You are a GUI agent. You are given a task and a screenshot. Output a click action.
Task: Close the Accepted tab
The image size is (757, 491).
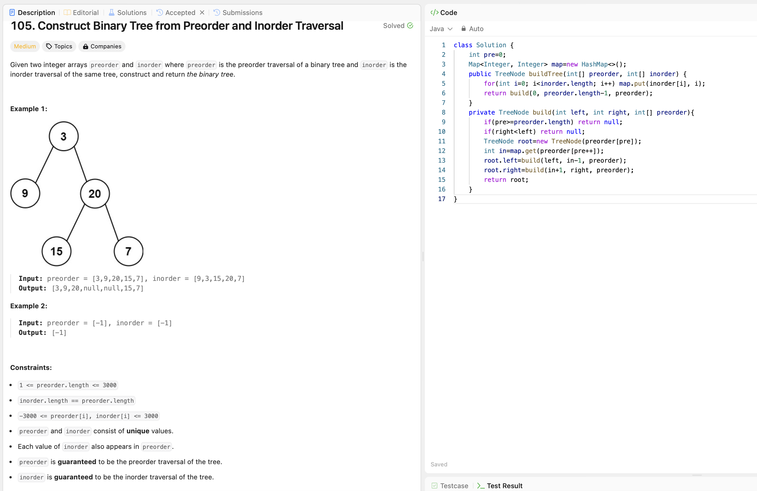[202, 12]
